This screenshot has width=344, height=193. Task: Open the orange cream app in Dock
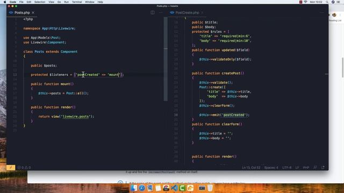click(x=190, y=188)
